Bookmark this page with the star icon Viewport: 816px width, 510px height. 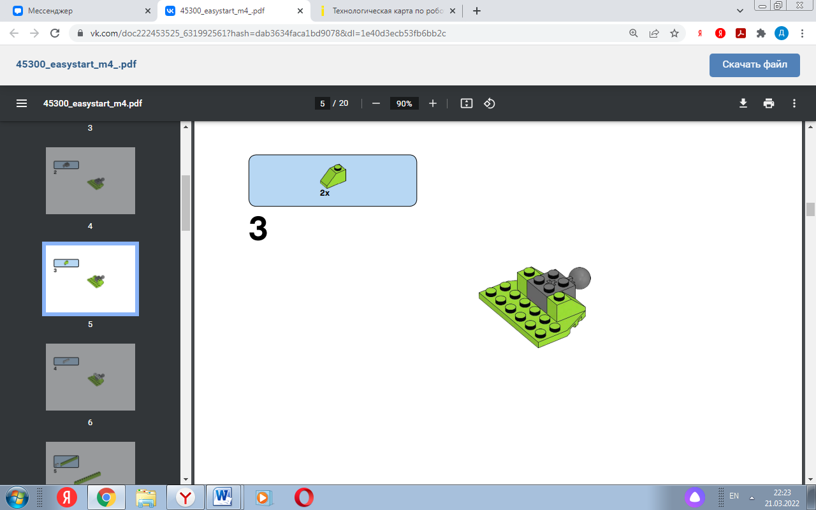click(674, 33)
